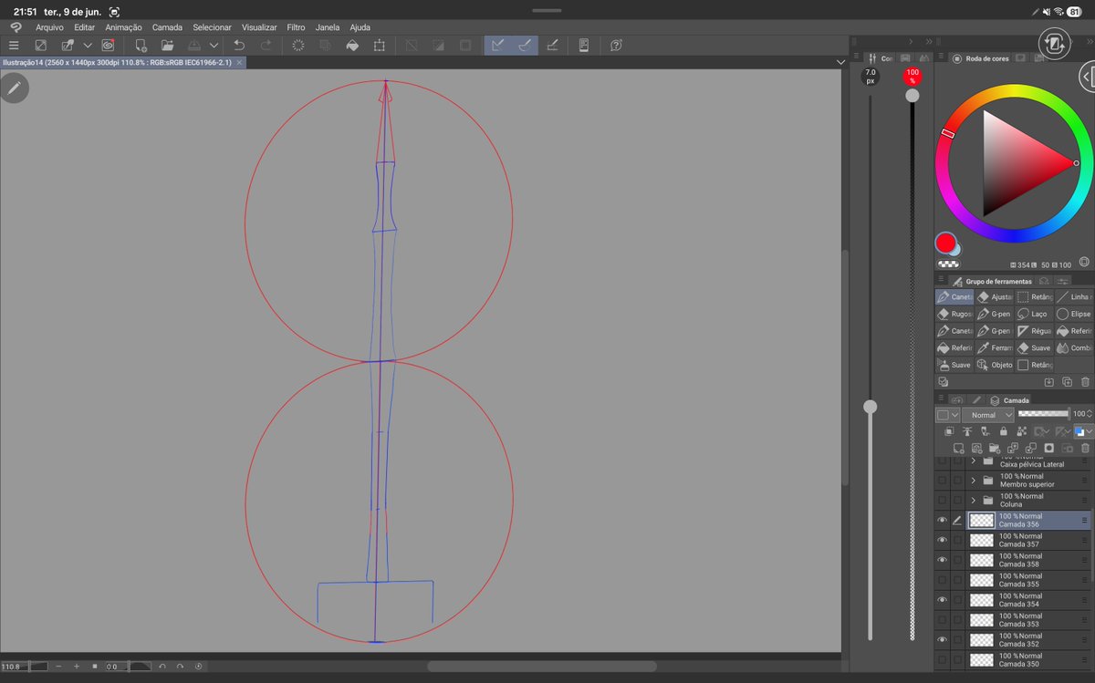
Task: Open dropdown arrow next to save icon
Action: (214, 45)
